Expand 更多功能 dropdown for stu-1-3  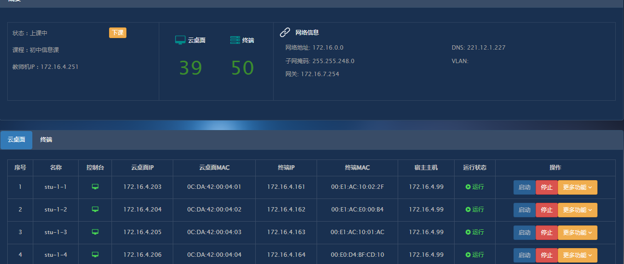pos(577,233)
